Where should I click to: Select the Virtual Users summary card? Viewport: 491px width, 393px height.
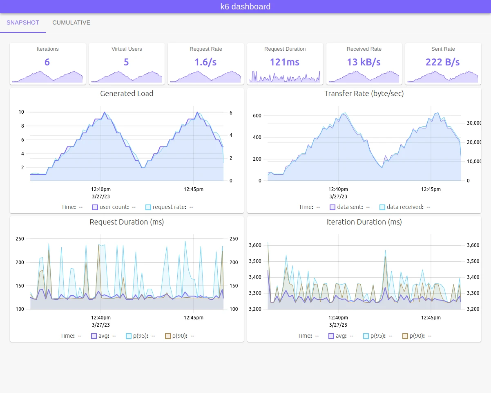127,64
